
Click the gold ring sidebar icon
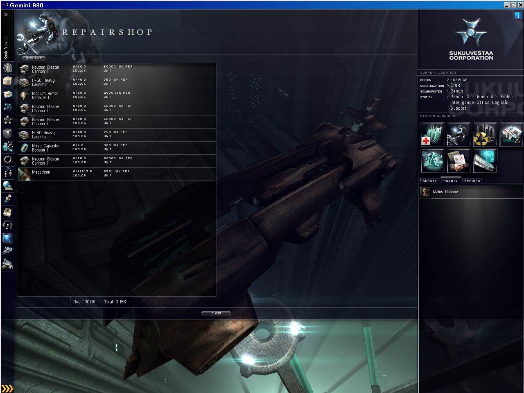[8, 160]
